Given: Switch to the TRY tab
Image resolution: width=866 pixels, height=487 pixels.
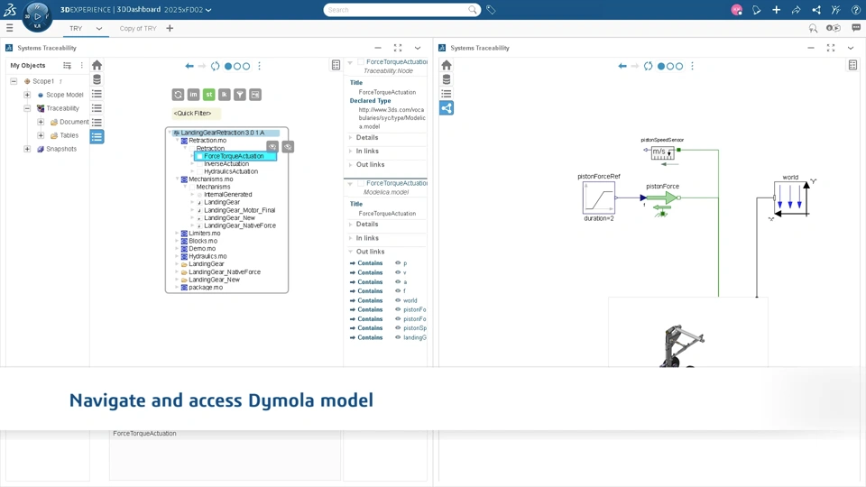Looking at the screenshot, I should coord(76,28).
